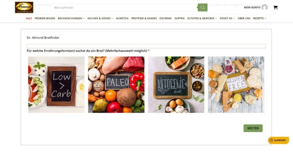Open the Sale menu item
Screen dimensions: 293x154
pyautogui.click(x=29, y=18)
